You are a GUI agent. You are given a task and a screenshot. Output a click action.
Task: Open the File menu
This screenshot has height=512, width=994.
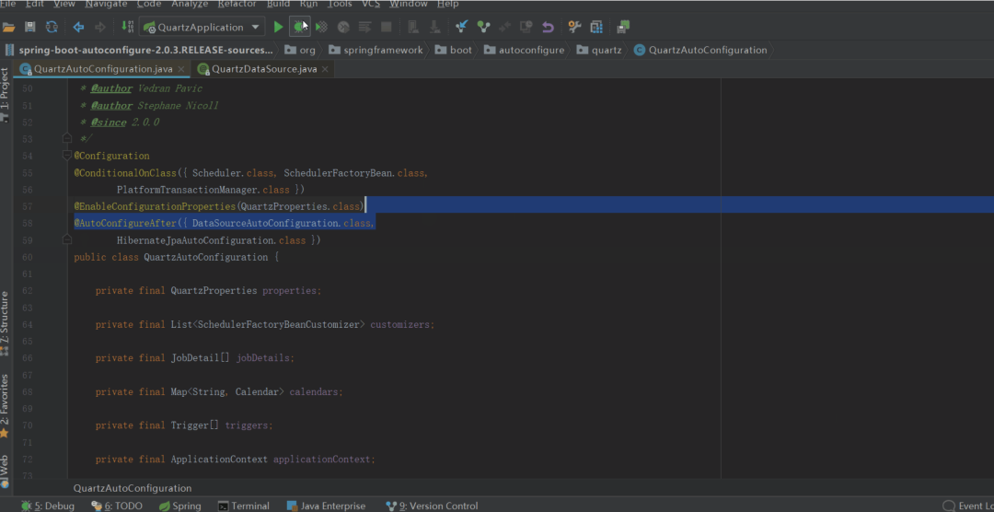(8, 4)
